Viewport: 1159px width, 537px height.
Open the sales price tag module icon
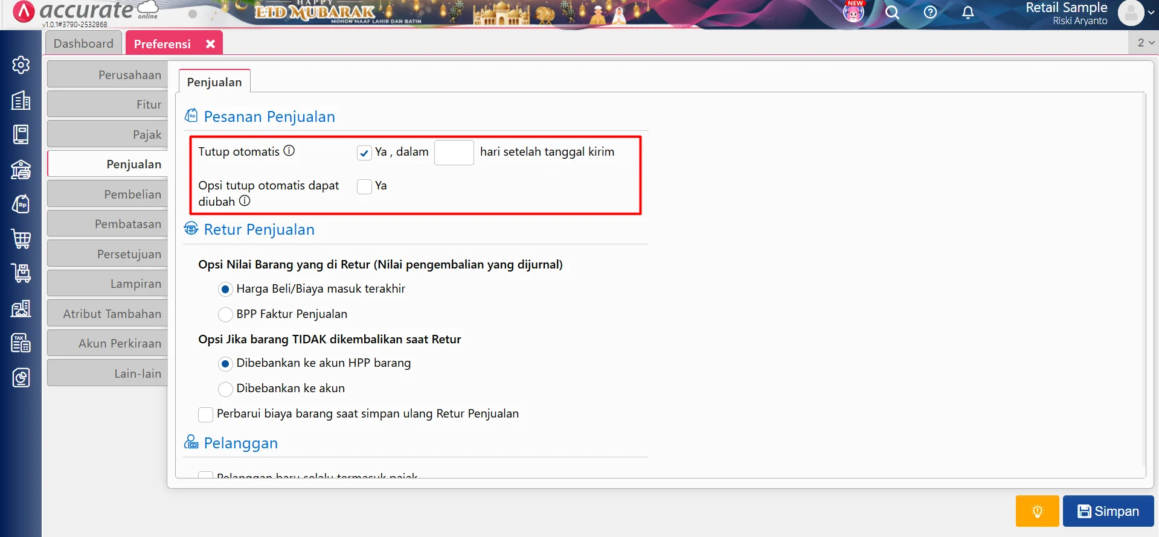click(21, 204)
